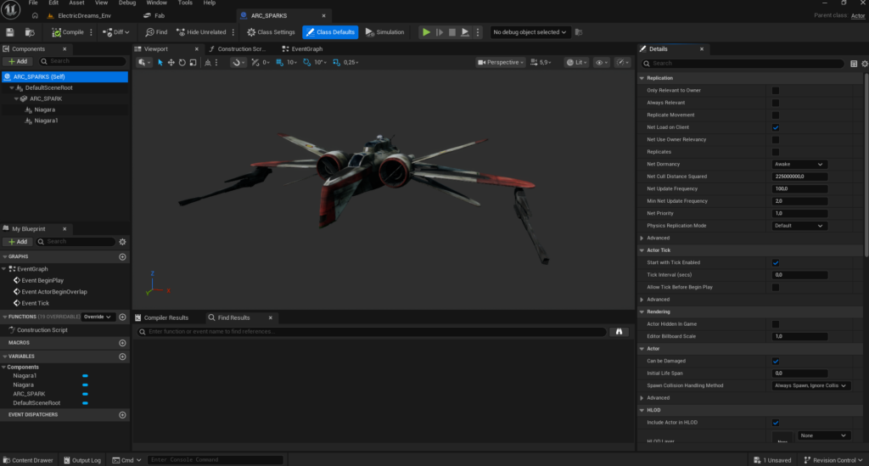Open Find in blueprint
The height and width of the screenshot is (466, 869).
click(156, 32)
